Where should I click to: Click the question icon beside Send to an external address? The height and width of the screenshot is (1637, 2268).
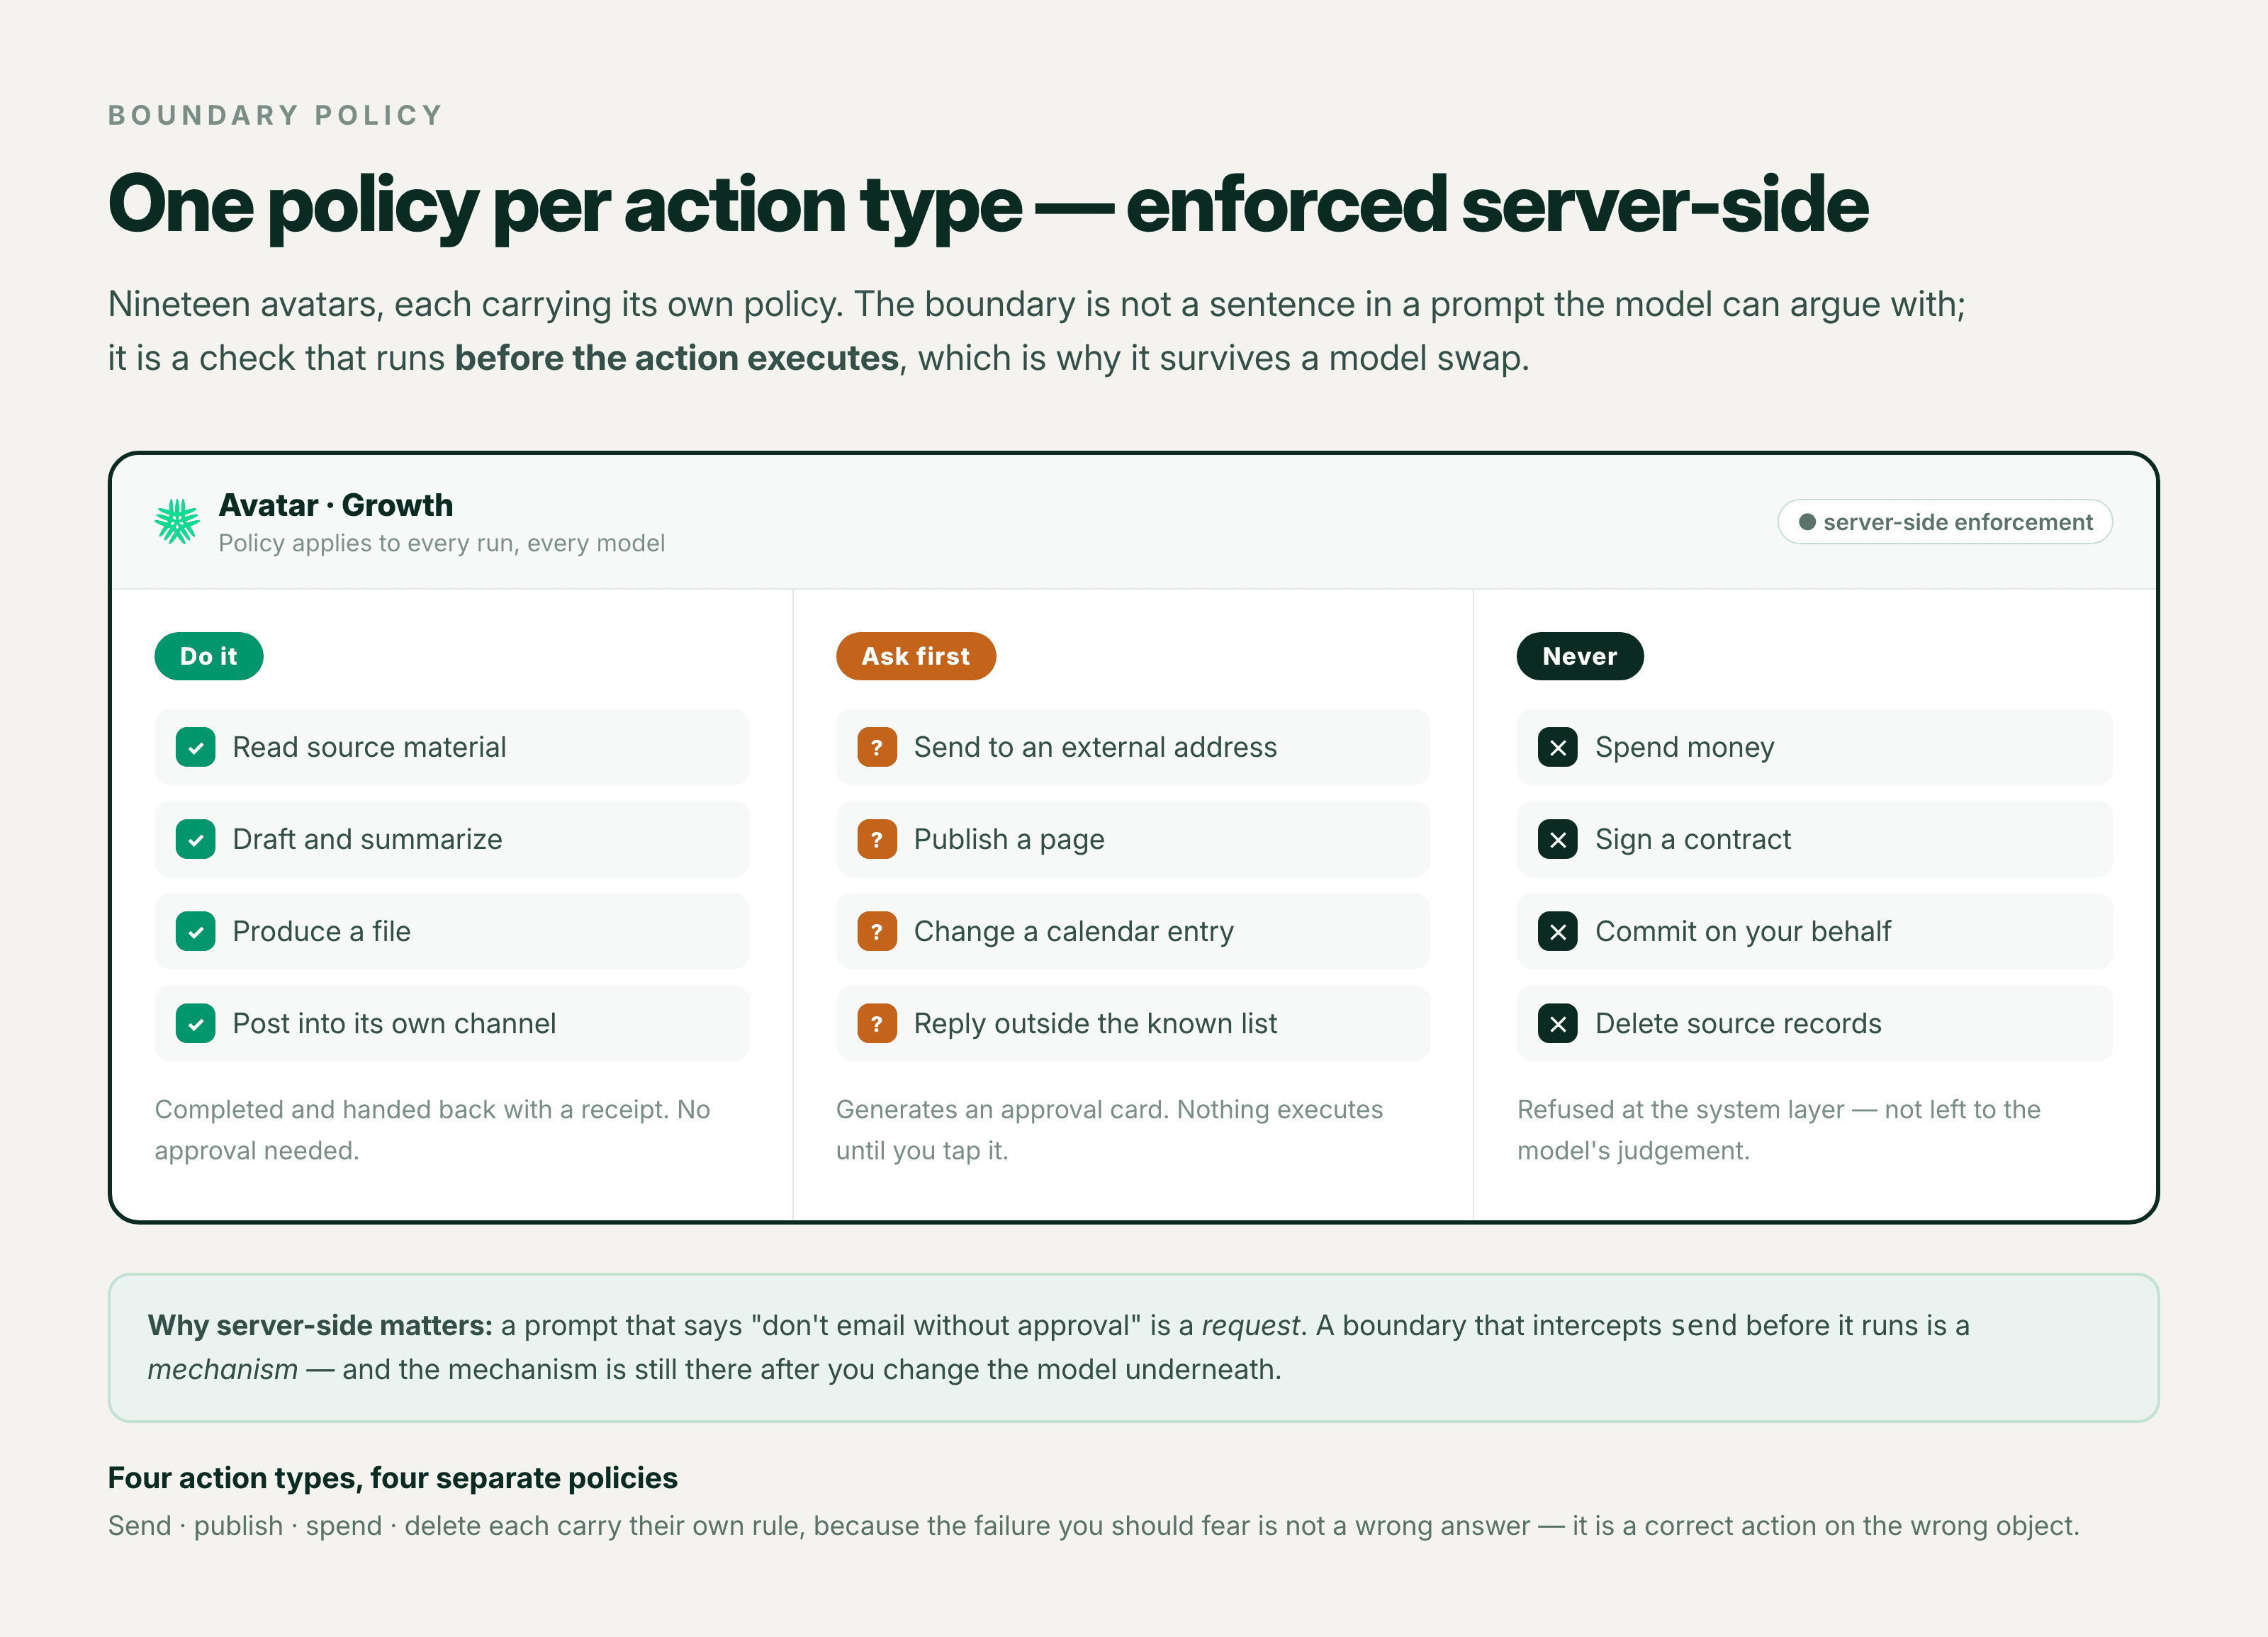(877, 747)
